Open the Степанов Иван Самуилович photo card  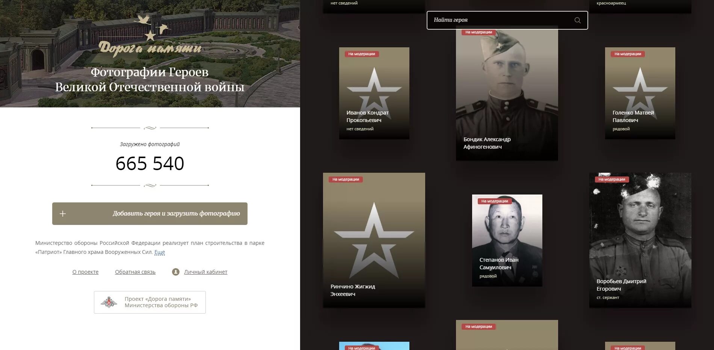(x=507, y=240)
